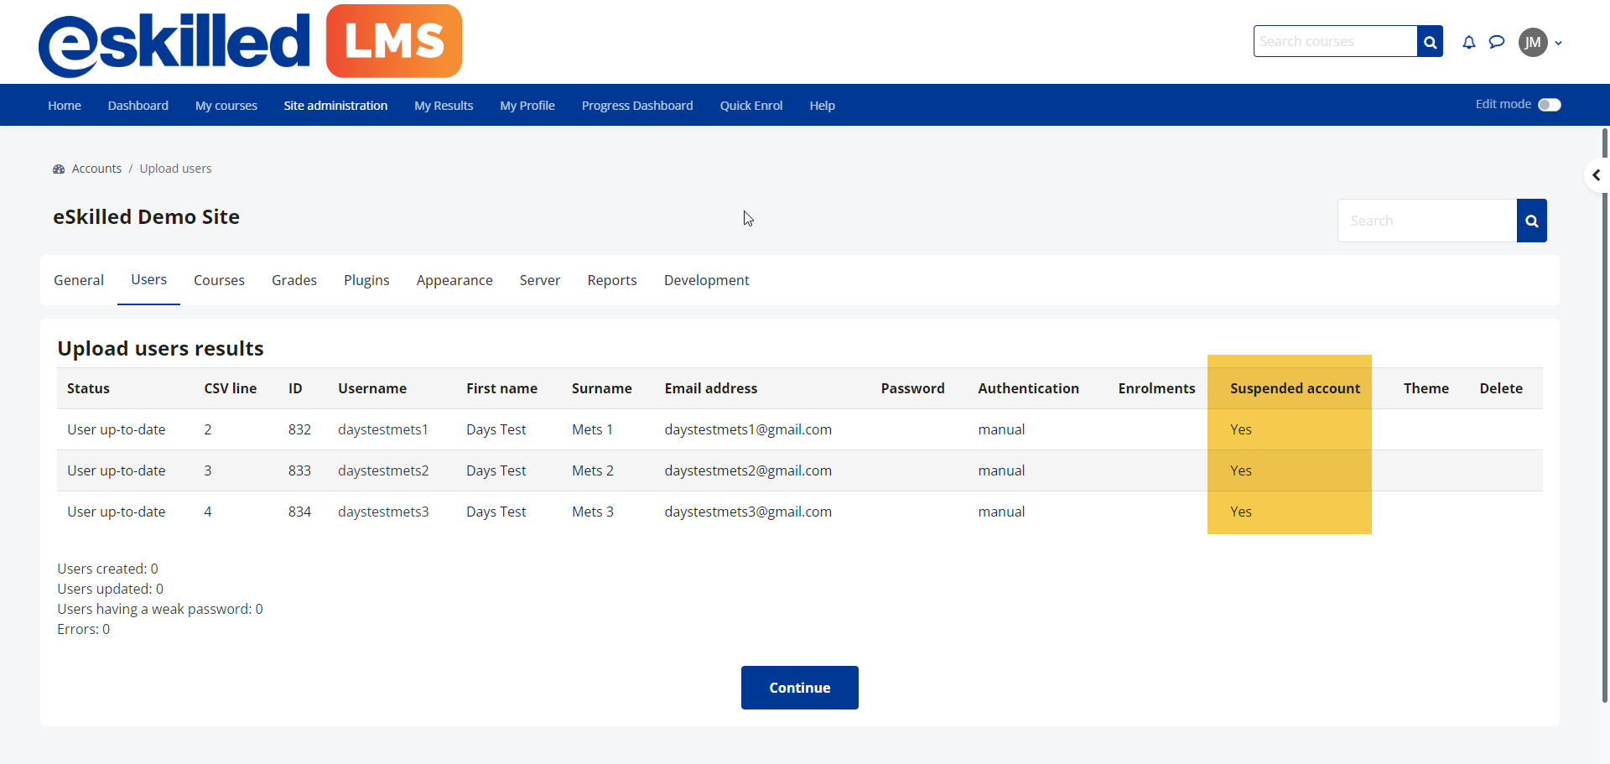Open the block drawer arrow at right edge
Screen dimensions: 1610x764
1597,175
